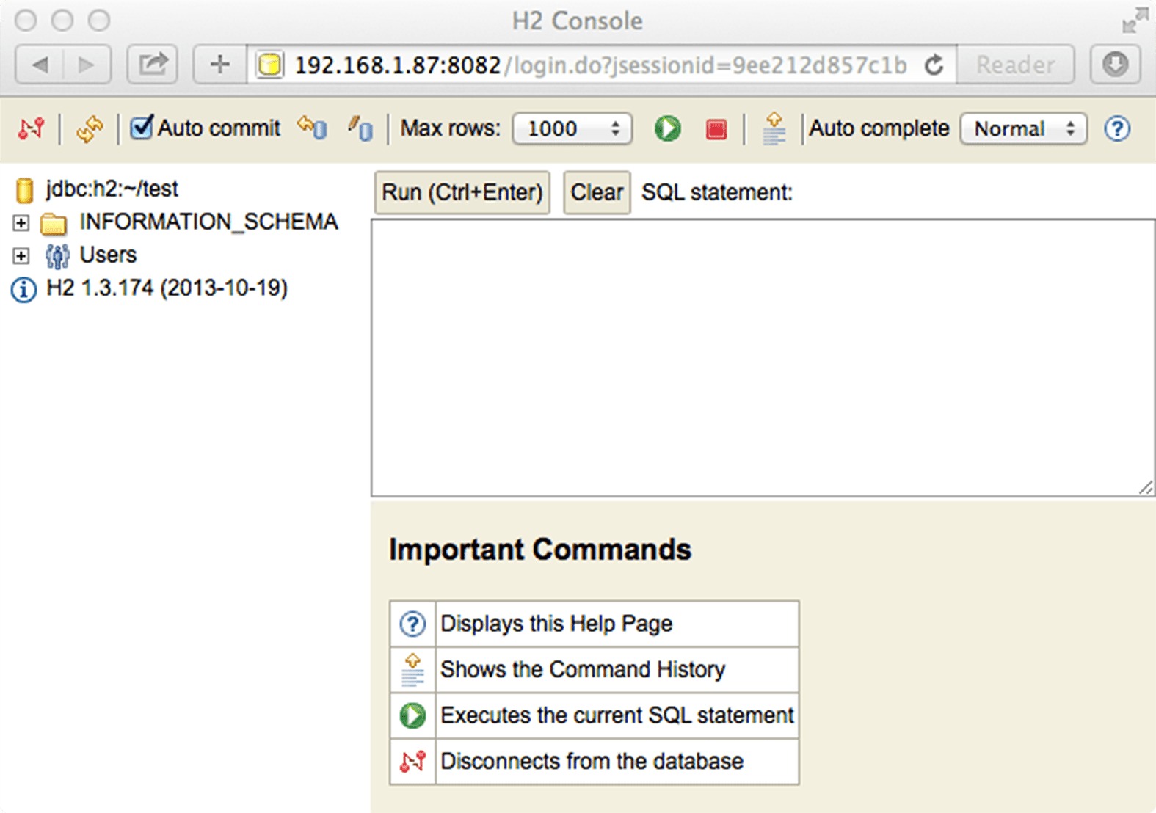Click the H2 1.3.174 version info item
Image resolution: width=1156 pixels, height=813 pixels.
167,288
